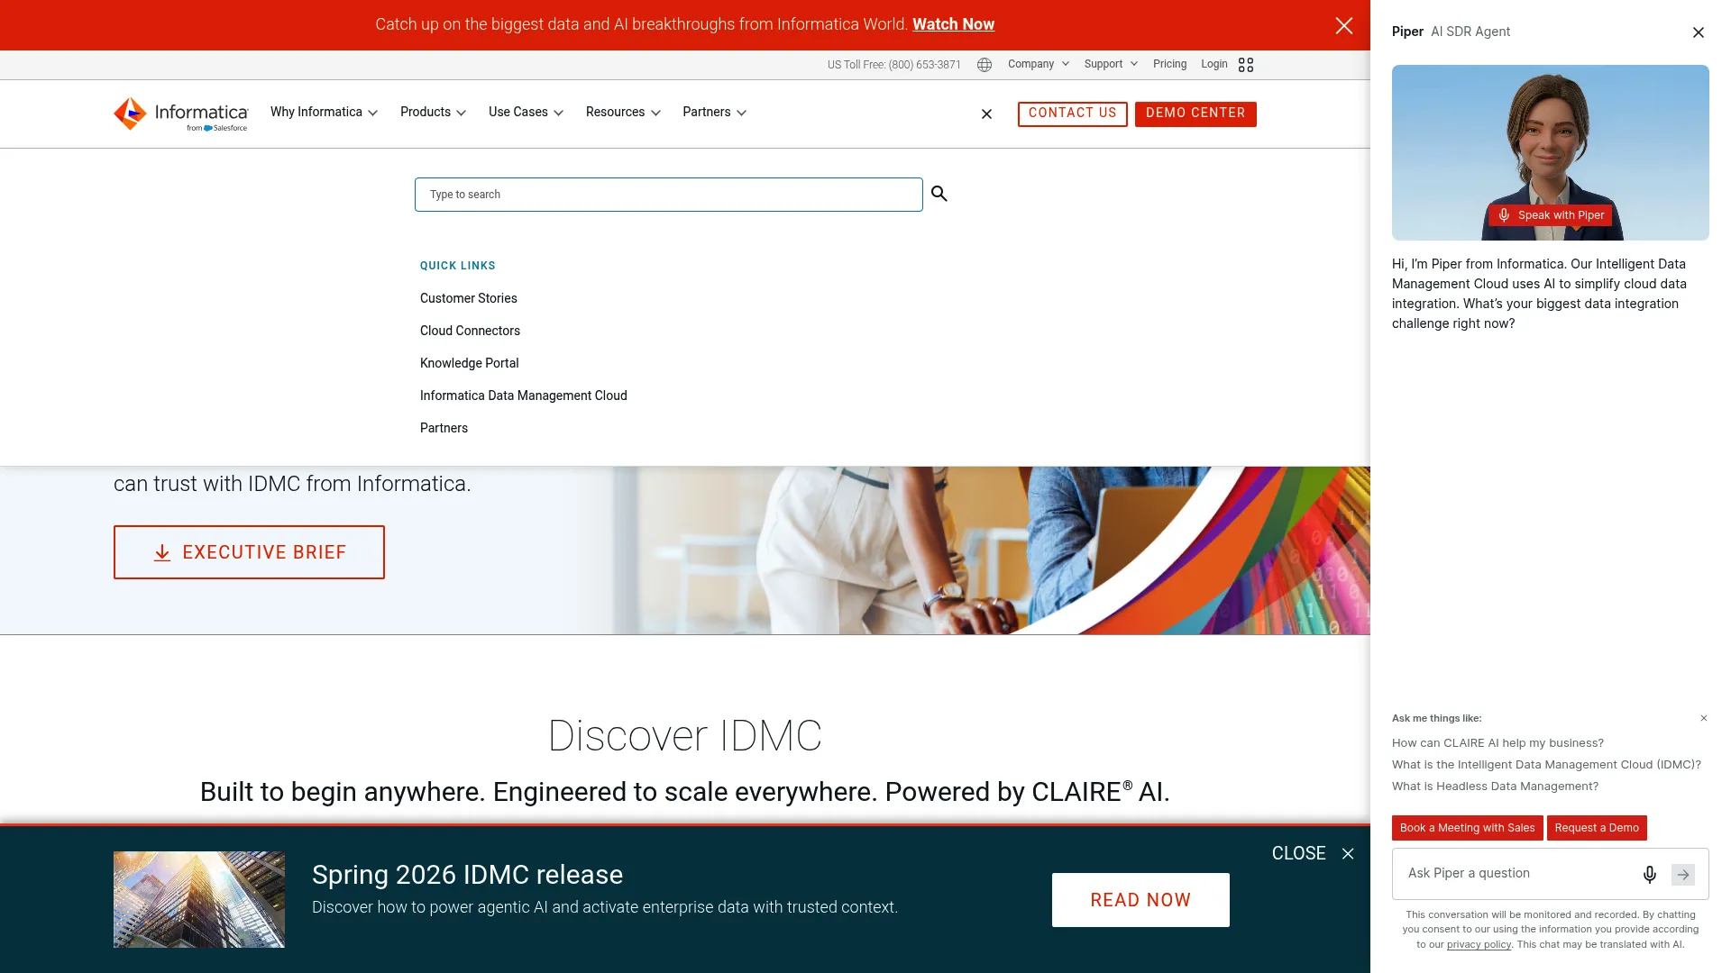Ask 'How can CLAIRE AI help my business?'
Screen dimensions: 1731x973
1497,743
